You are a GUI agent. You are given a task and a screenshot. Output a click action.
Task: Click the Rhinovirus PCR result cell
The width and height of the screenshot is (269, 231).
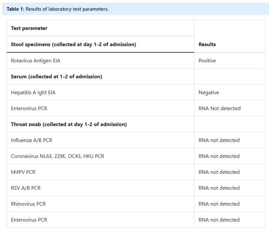click(x=219, y=204)
